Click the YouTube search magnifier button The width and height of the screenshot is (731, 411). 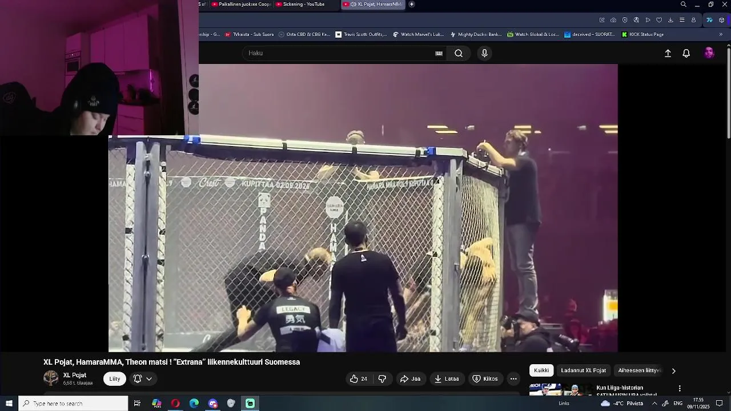coord(459,53)
